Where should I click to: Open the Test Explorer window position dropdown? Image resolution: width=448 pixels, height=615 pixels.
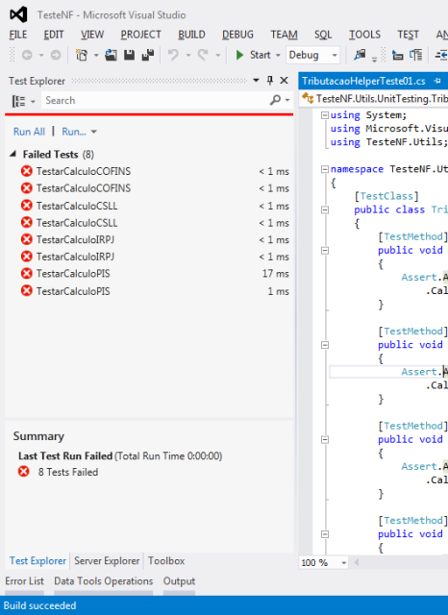pos(256,81)
